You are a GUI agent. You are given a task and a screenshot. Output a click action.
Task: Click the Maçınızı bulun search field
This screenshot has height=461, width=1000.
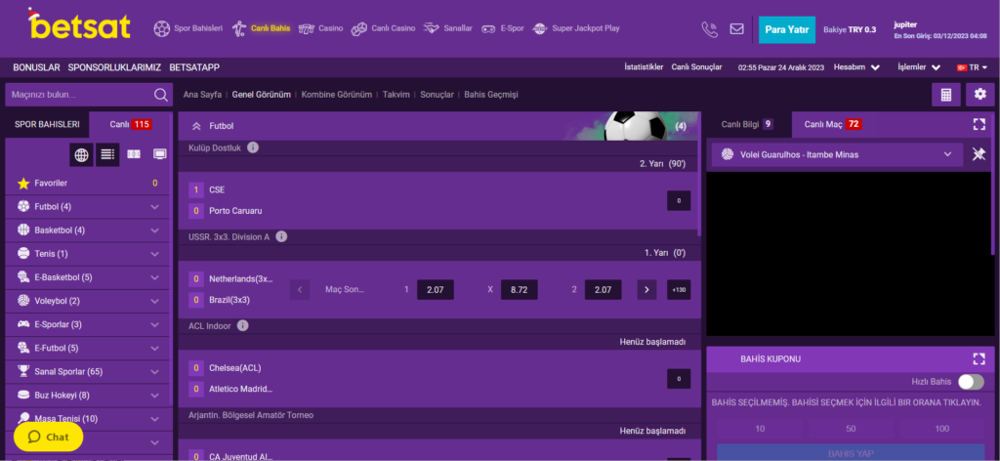coord(80,95)
